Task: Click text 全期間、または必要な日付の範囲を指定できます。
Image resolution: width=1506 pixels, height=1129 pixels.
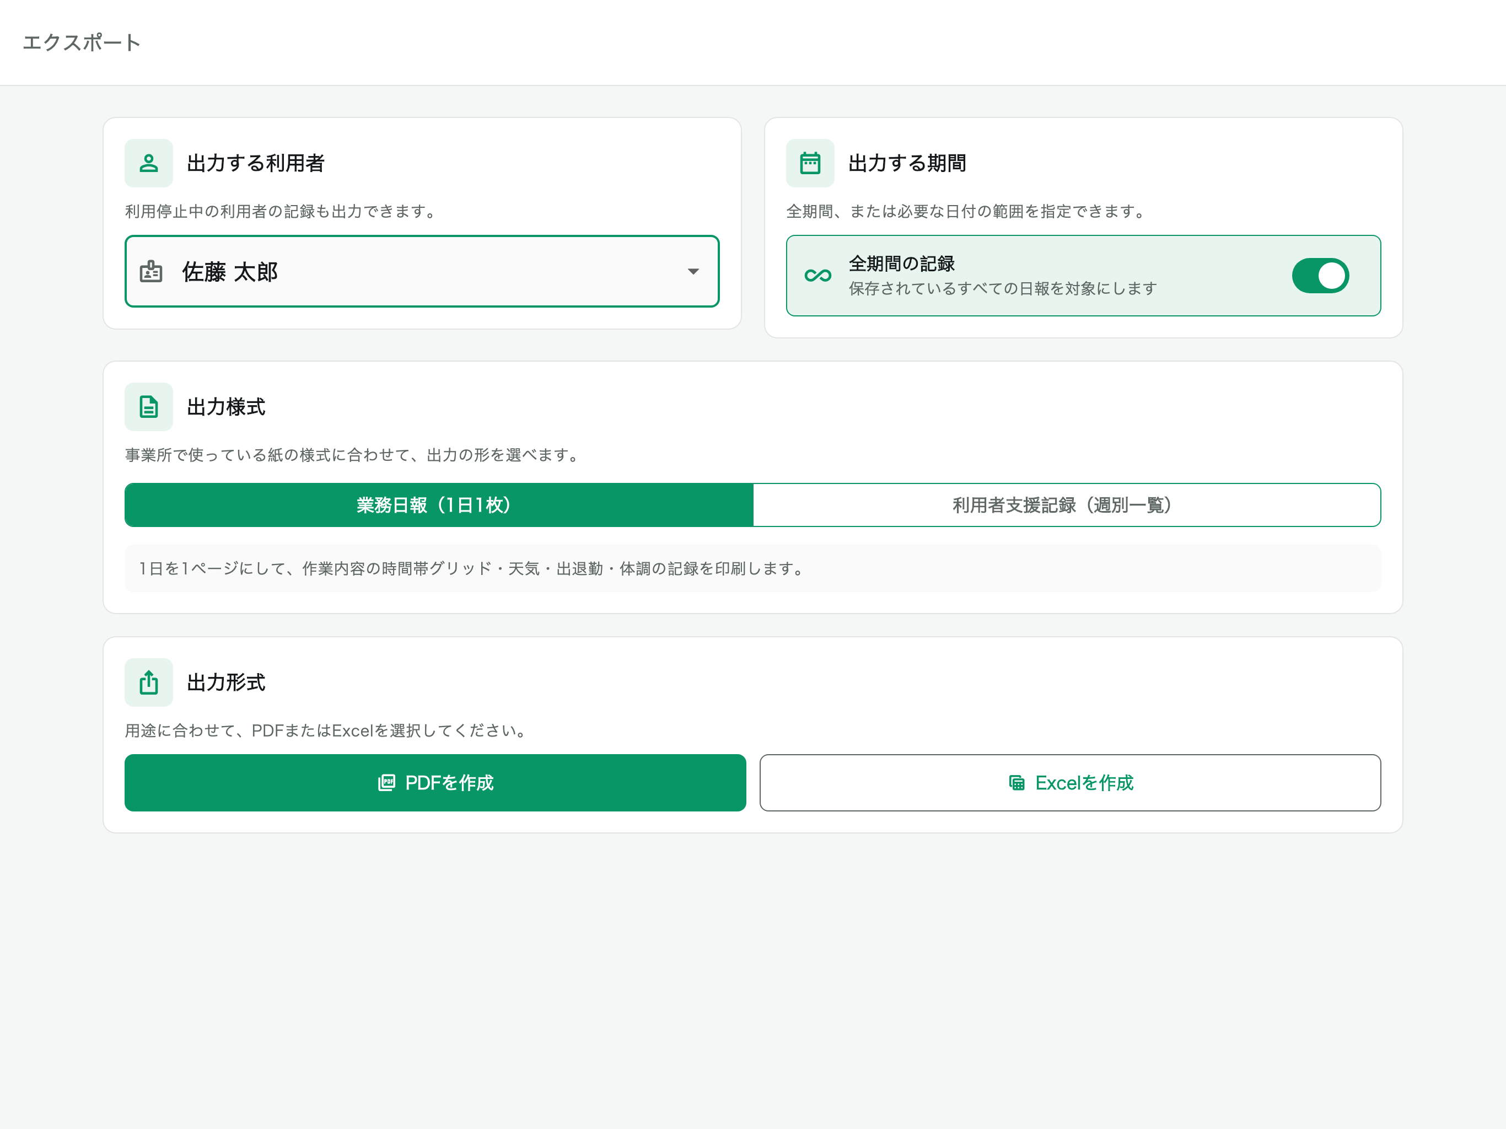Action: 967,212
